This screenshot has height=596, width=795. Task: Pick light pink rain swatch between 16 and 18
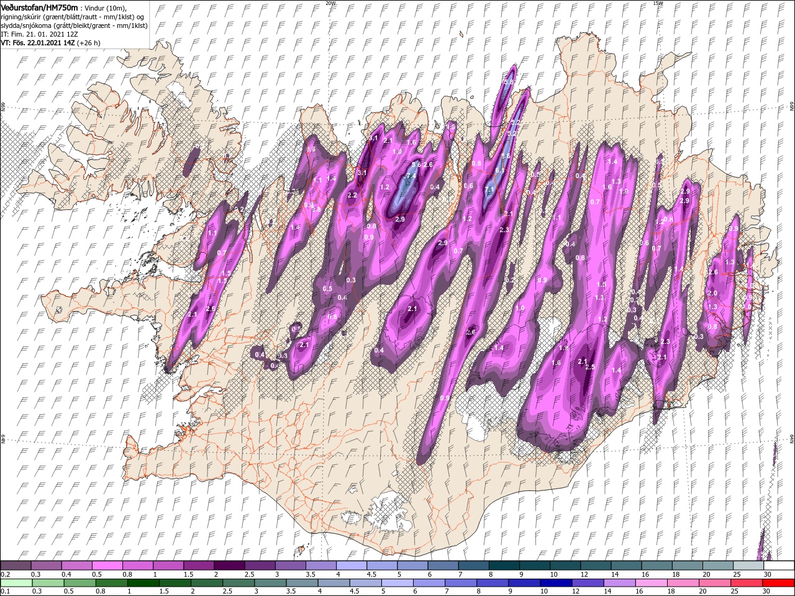point(652,582)
